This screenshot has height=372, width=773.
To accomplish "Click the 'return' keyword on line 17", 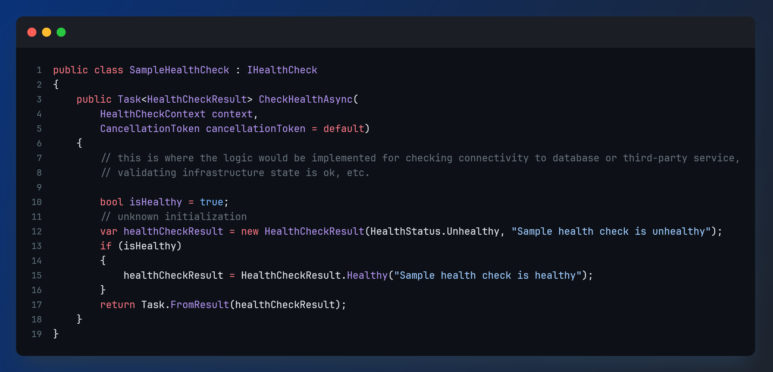I will pos(118,305).
